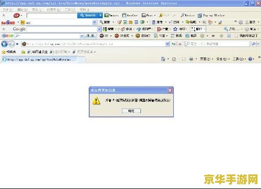Open the Tools (工具) menu on command bar
Screen dimensions: 261x189
[239, 59]
